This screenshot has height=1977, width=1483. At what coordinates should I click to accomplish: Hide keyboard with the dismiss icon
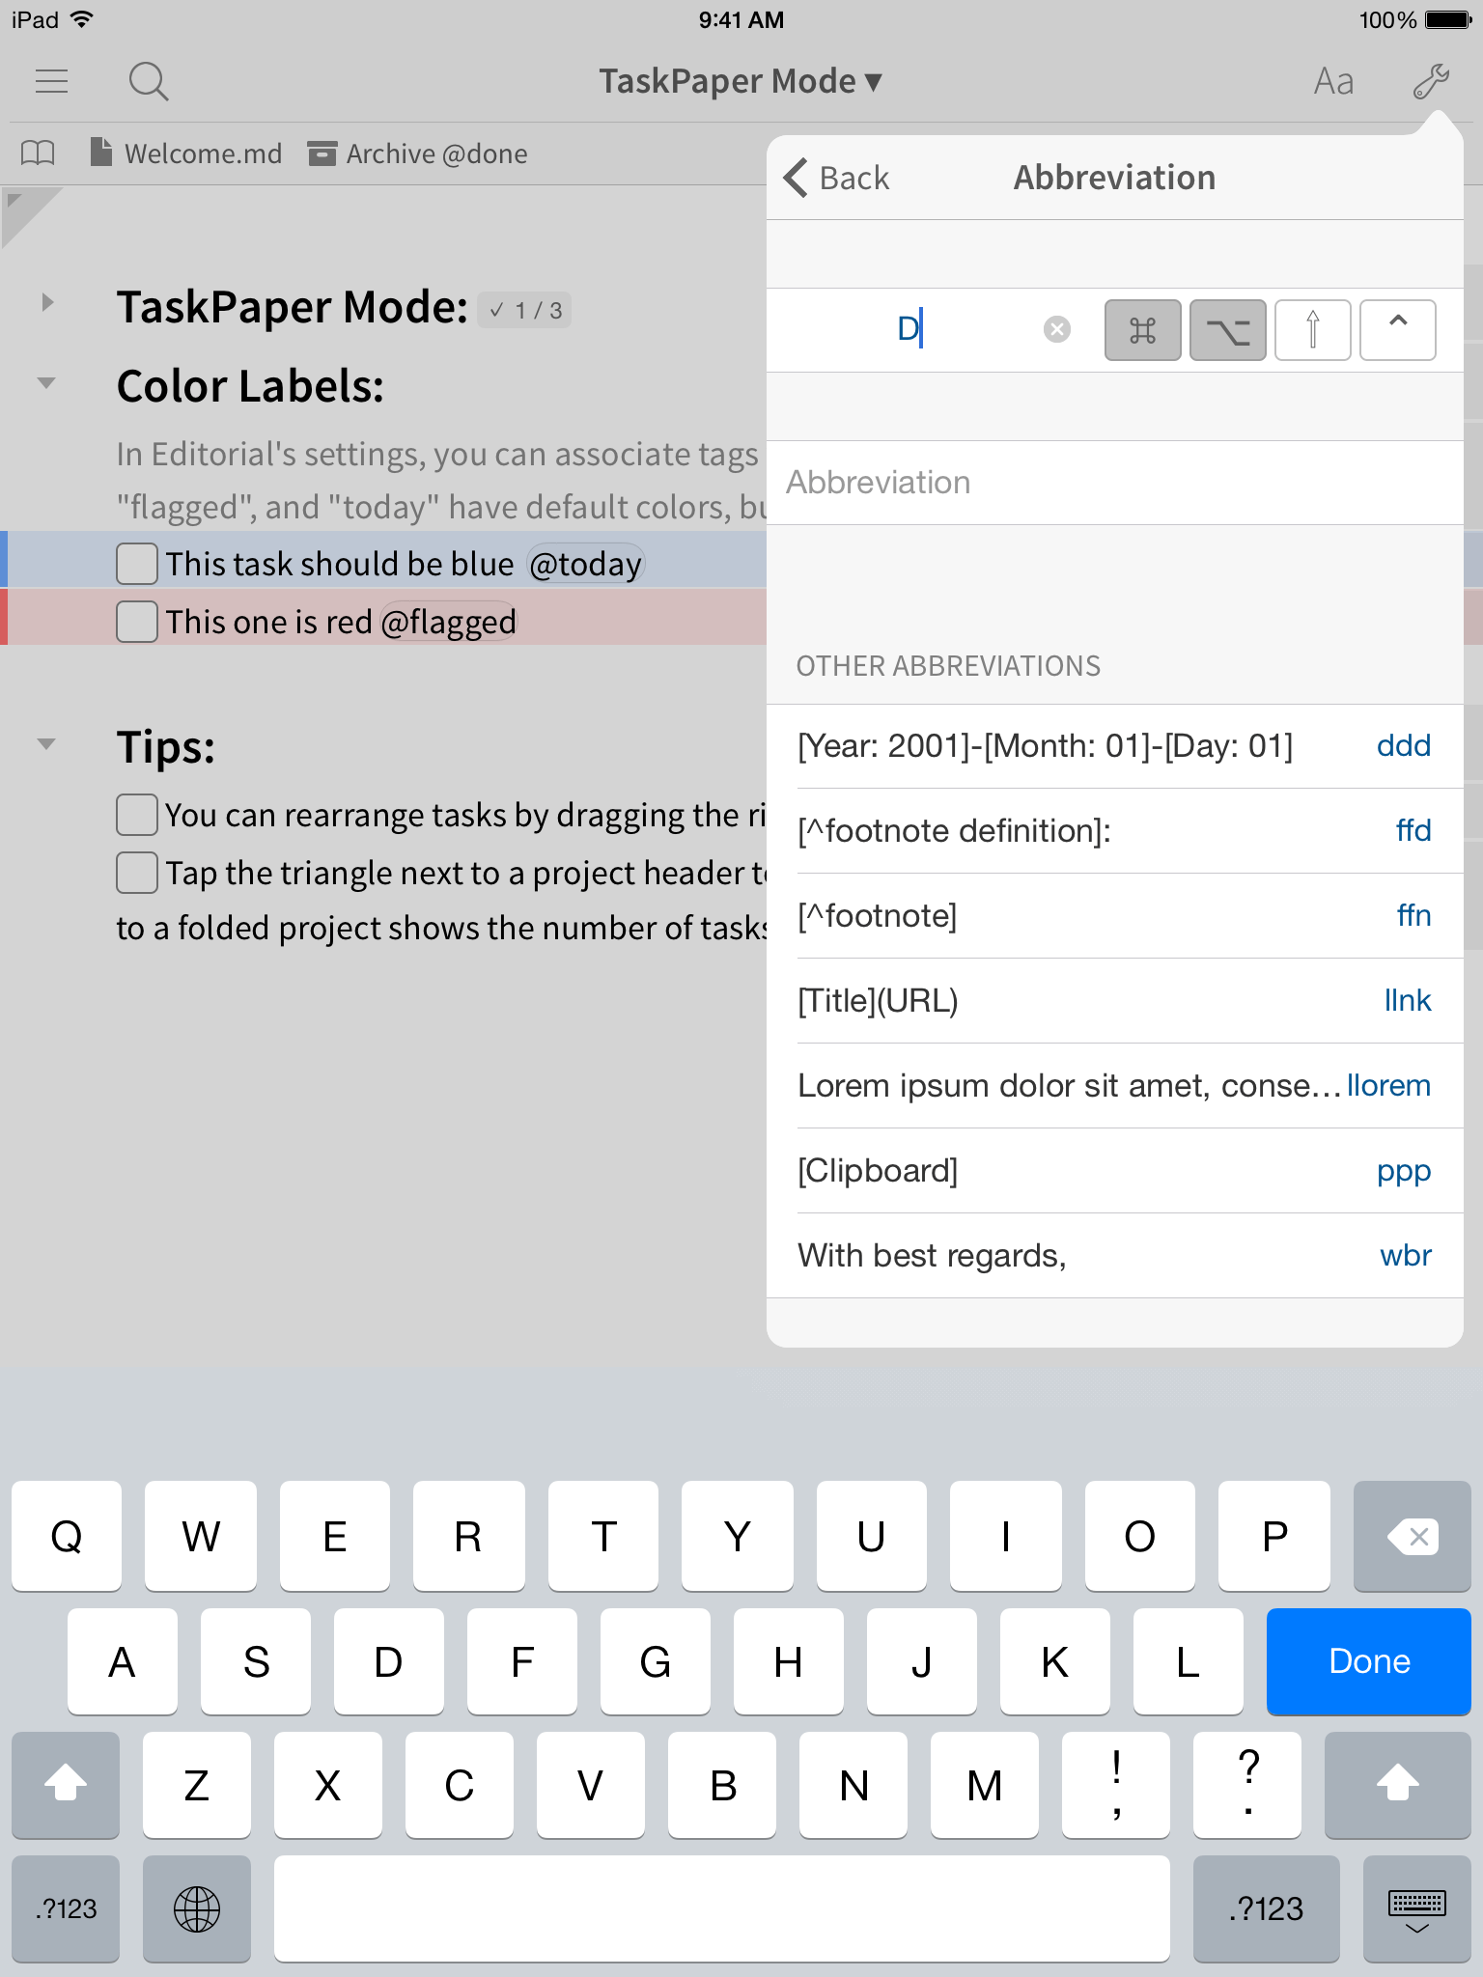point(1416,1910)
